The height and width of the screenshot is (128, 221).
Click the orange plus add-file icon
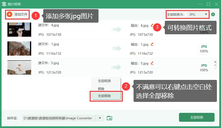(x=9, y=14)
